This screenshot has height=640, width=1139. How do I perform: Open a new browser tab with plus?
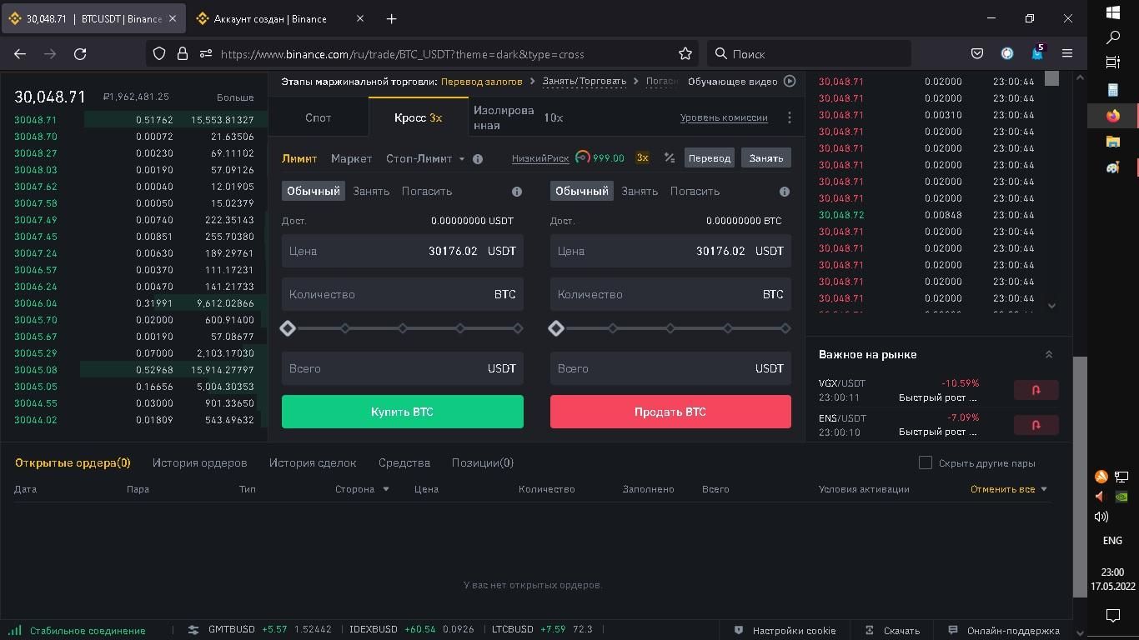point(391,18)
